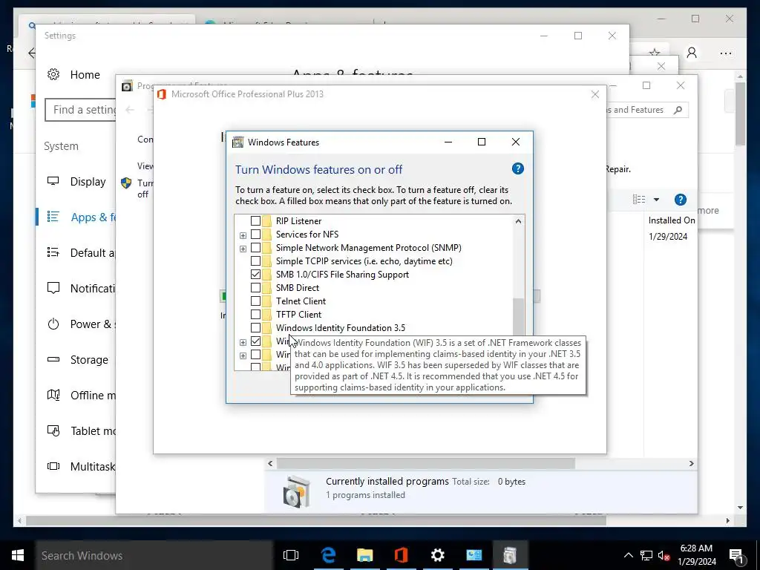
Task: Select SMB 1.0/CIFS File Sharing Support label
Action: (x=342, y=275)
